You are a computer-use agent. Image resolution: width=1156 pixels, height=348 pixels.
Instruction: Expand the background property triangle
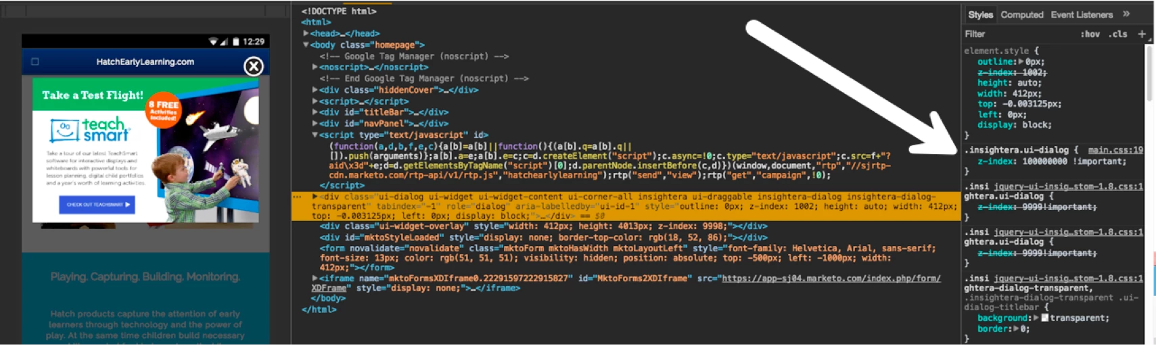(1036, 318)
